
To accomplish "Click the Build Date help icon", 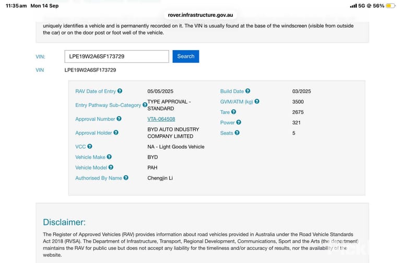I will [247, 91].
